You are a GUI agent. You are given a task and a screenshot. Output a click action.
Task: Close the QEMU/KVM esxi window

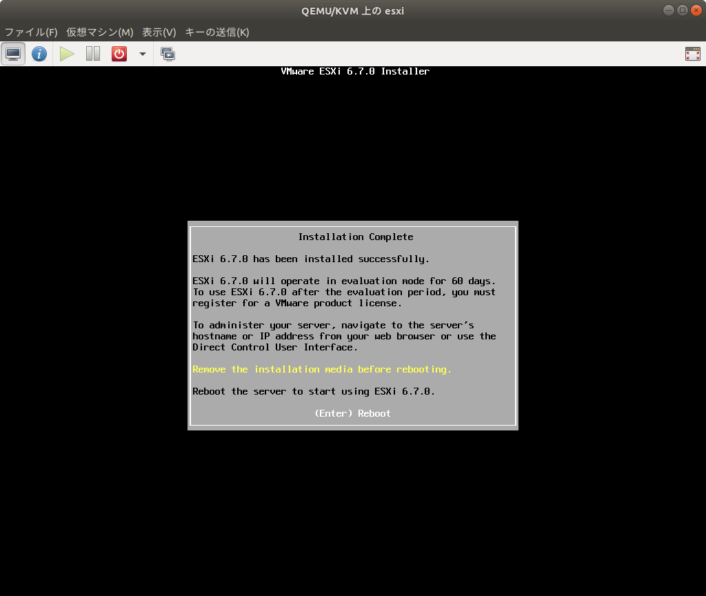click(696, 10)
